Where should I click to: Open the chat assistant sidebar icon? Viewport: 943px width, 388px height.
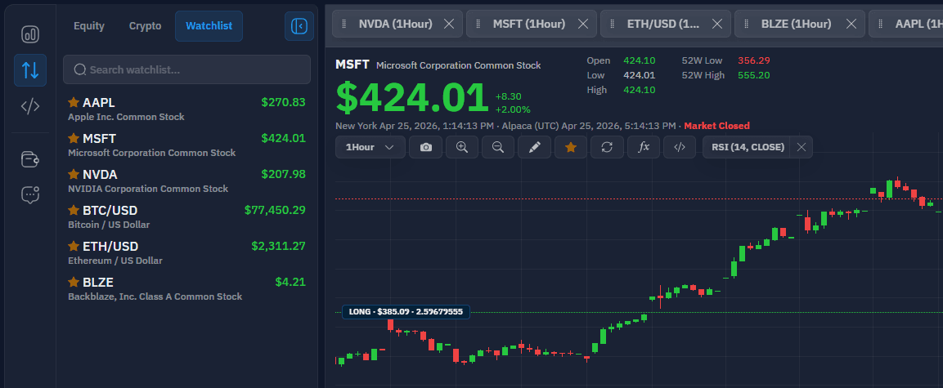tap(30, 194)
